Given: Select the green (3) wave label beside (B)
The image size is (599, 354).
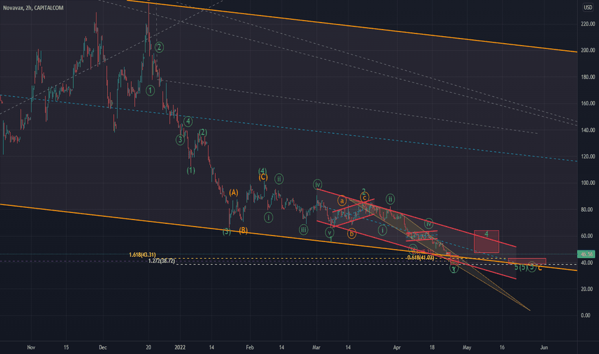Looking at the screenshot, I should (x=227, y=231).
